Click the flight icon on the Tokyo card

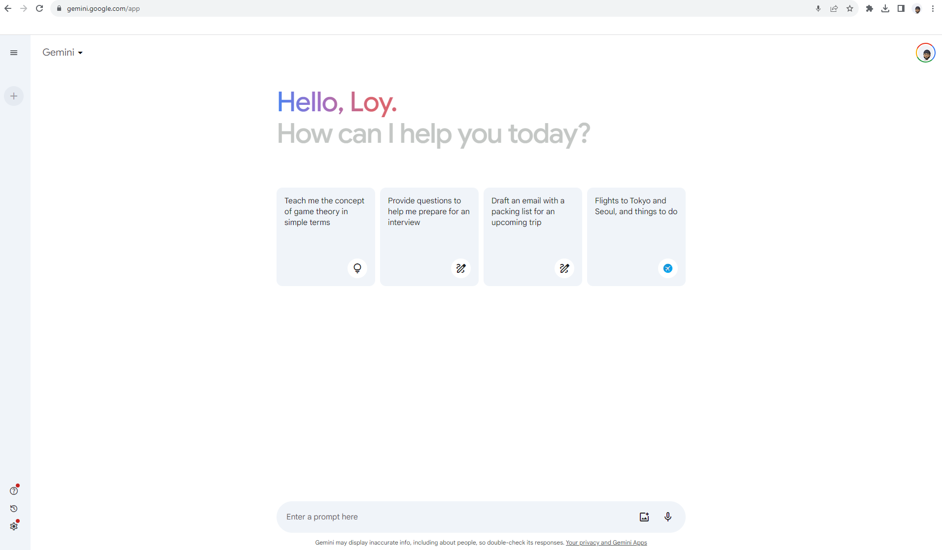coord(667,268)
